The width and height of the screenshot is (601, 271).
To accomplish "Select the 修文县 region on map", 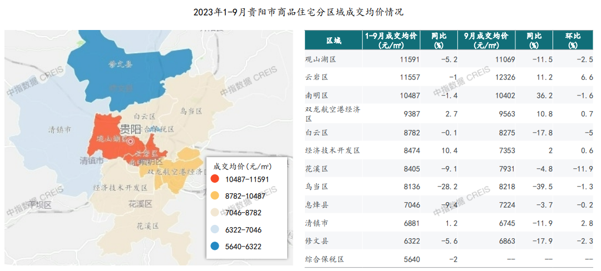I will click(120, 66).
